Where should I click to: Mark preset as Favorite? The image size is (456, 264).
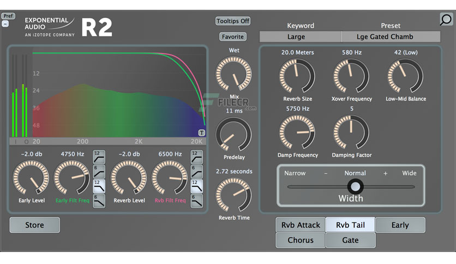pos(233,37)
